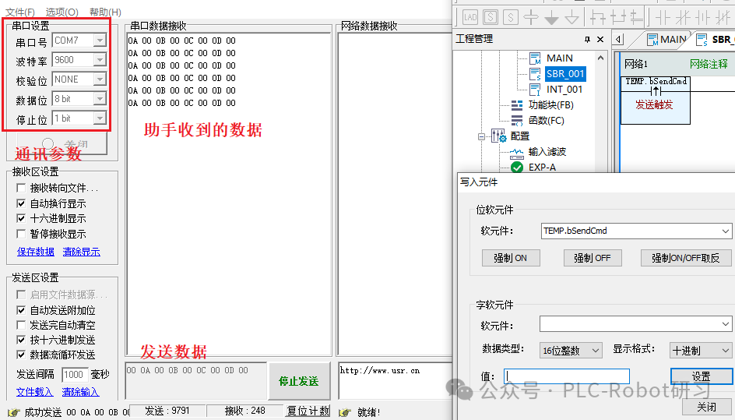Image resolution: width=735 pixels, height=420 pixels.
Task: Enable 接收转向文件 checkbox
Action: (21, 188)
